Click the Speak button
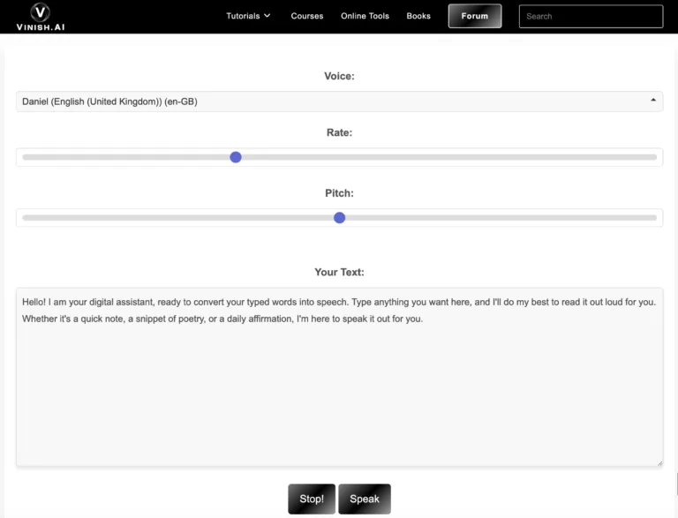 [365, 499]
